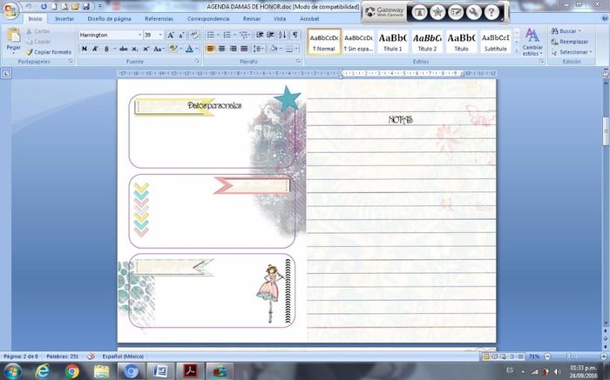Open the Change Case (Aa) dropdown
The height and width of the screenshot is (380, 610).
click(159, 49)
